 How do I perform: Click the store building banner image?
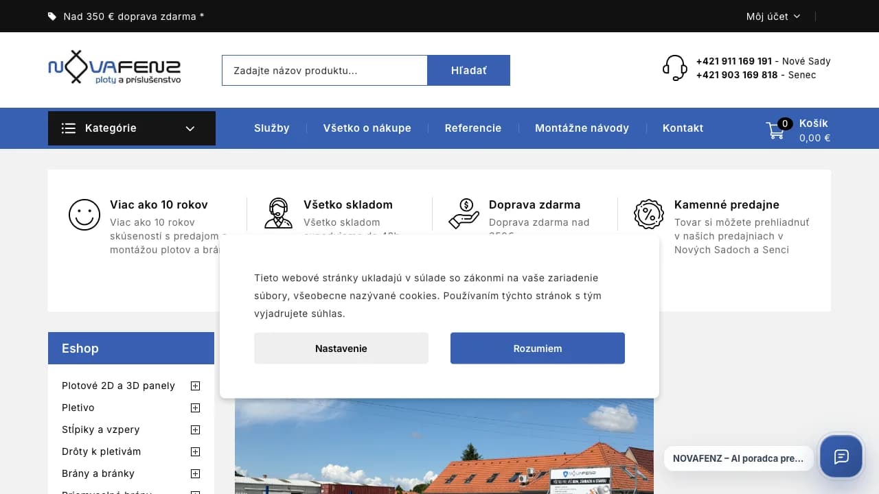click(x=444, y=446)
